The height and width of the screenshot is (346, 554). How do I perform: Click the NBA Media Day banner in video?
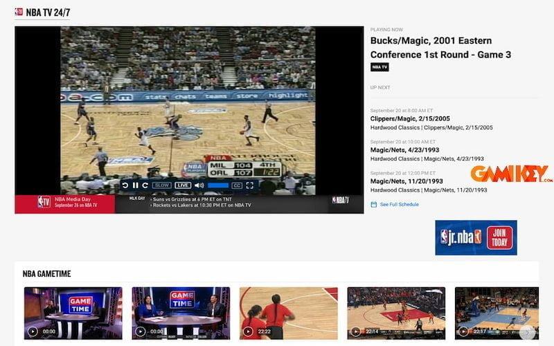[65, 204]
